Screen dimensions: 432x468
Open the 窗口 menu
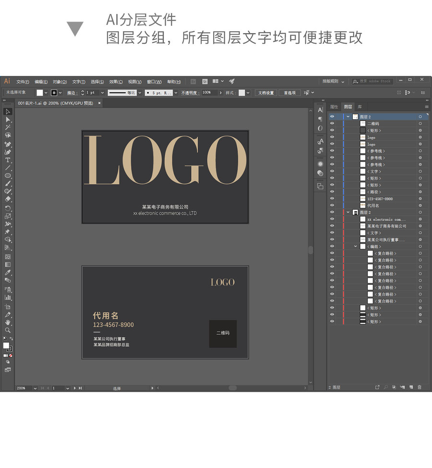point(155,82)
